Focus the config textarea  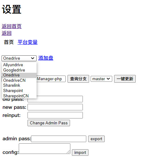tap(44, 149)
